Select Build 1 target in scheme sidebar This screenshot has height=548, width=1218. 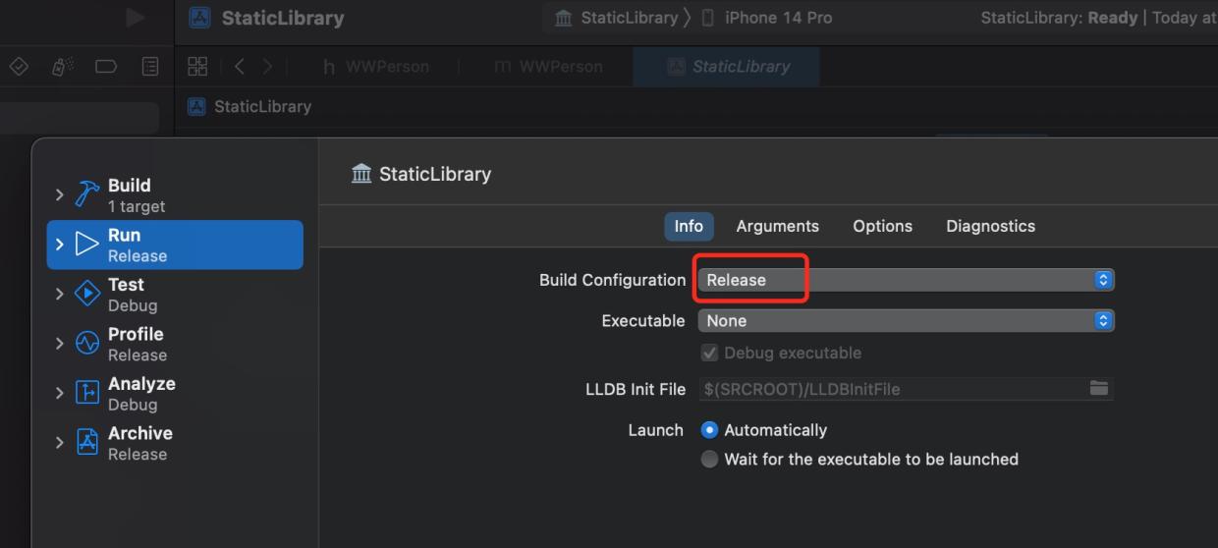click(x=175, y=194)
